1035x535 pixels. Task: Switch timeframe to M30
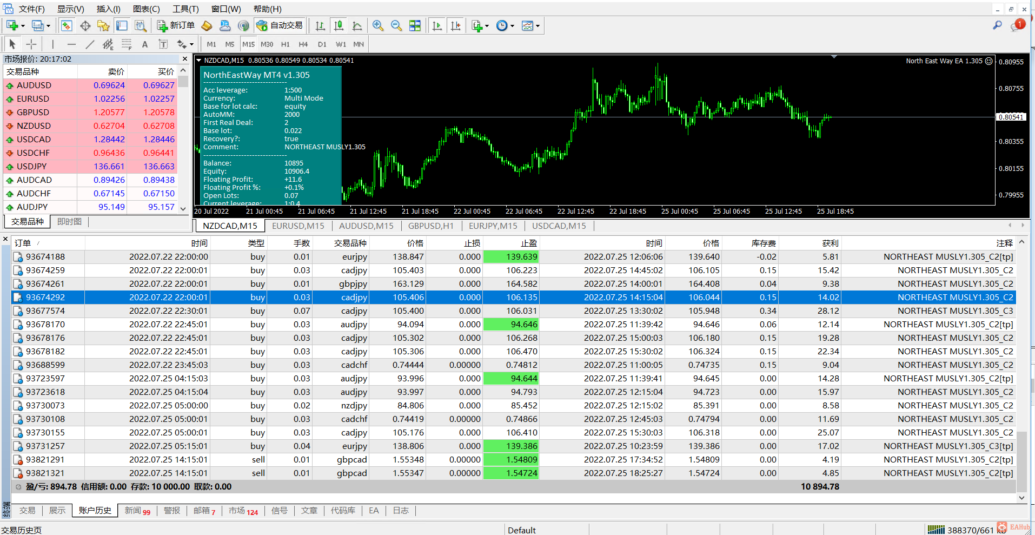(x=267, y=44)
